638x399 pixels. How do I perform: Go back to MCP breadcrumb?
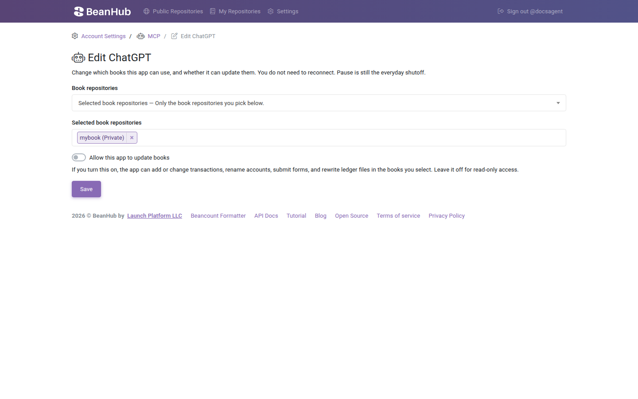coord(154,36)
